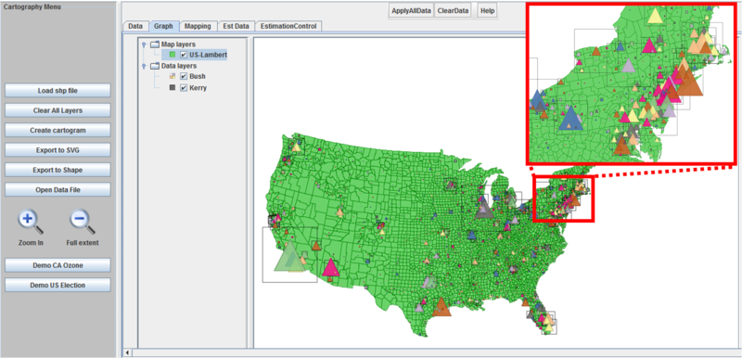
Task: Click the Clear All Layers button
Action: 58,110
